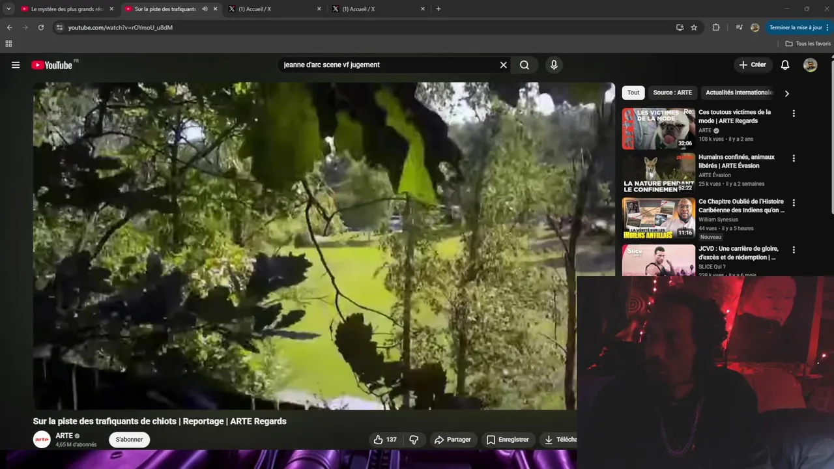
Task: Select the 'Actualités internationales' chip
Action: click(x=738, y=92)
